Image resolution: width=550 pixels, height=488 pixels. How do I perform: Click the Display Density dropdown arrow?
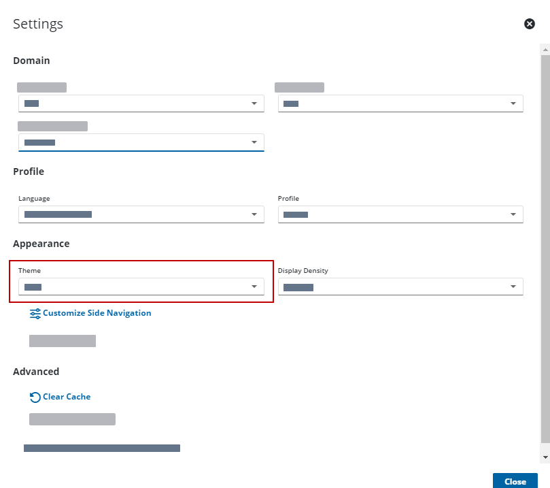513,287
